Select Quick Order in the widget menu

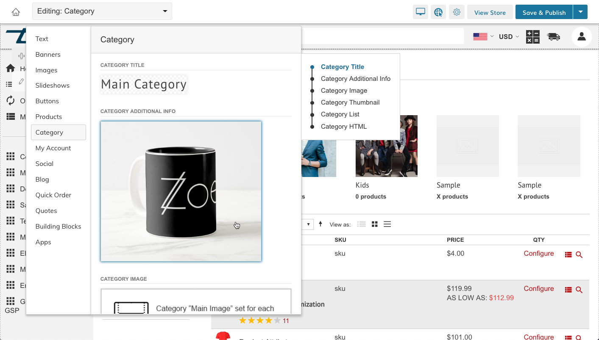53,195
